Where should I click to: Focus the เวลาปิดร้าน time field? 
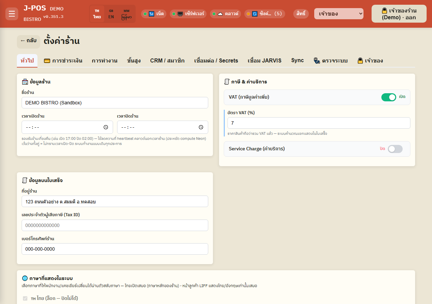(x=163, y=127)
